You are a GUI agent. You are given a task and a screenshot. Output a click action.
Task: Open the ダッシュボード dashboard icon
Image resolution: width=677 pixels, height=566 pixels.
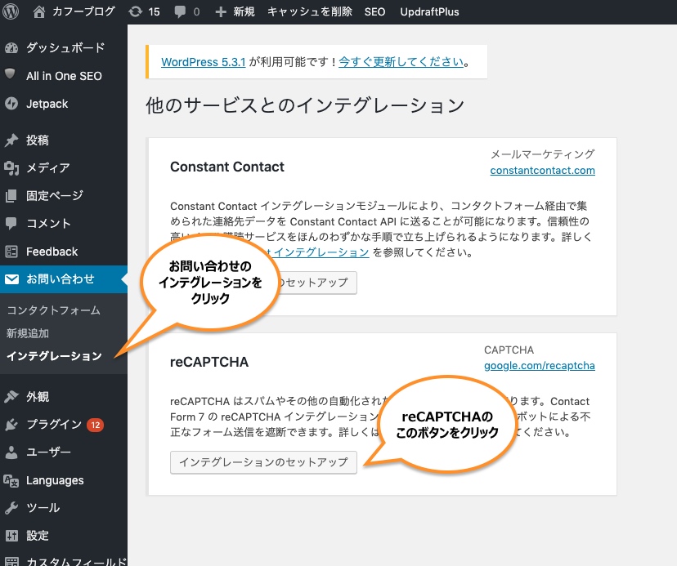pos(11,48)
